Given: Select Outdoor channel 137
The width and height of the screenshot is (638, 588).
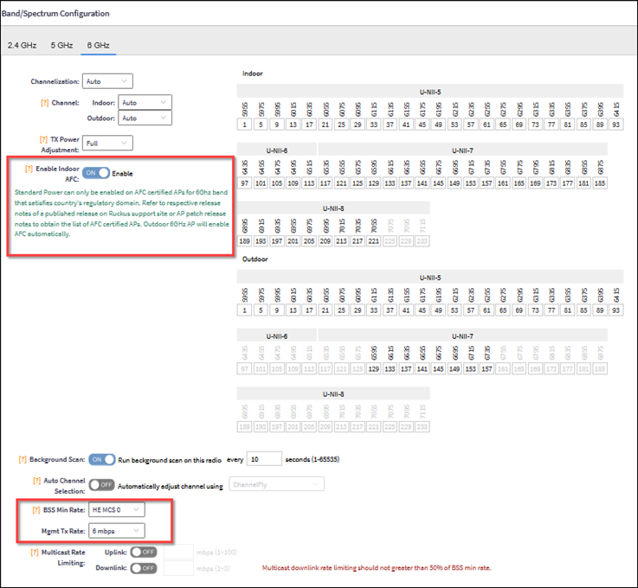Looking at the screenshot, I should pos(406,368).
